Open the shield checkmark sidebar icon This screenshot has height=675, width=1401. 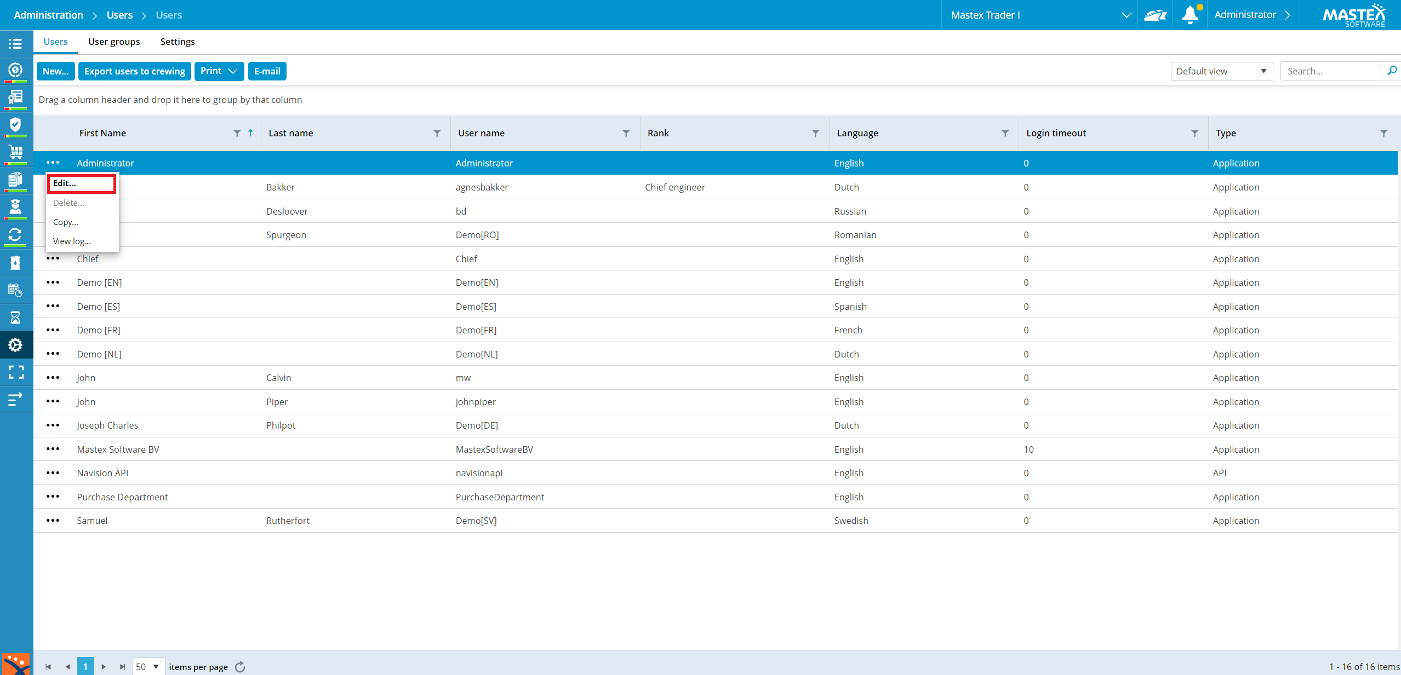point(15,125)
